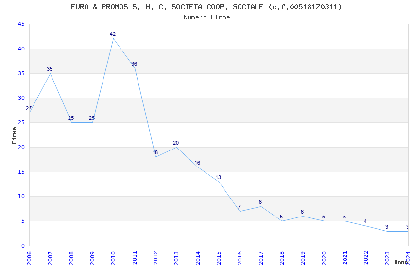The height and width of the screenshot is (267, 413).
Task: Select the data point labeled 6
Action: pos(302,212)
